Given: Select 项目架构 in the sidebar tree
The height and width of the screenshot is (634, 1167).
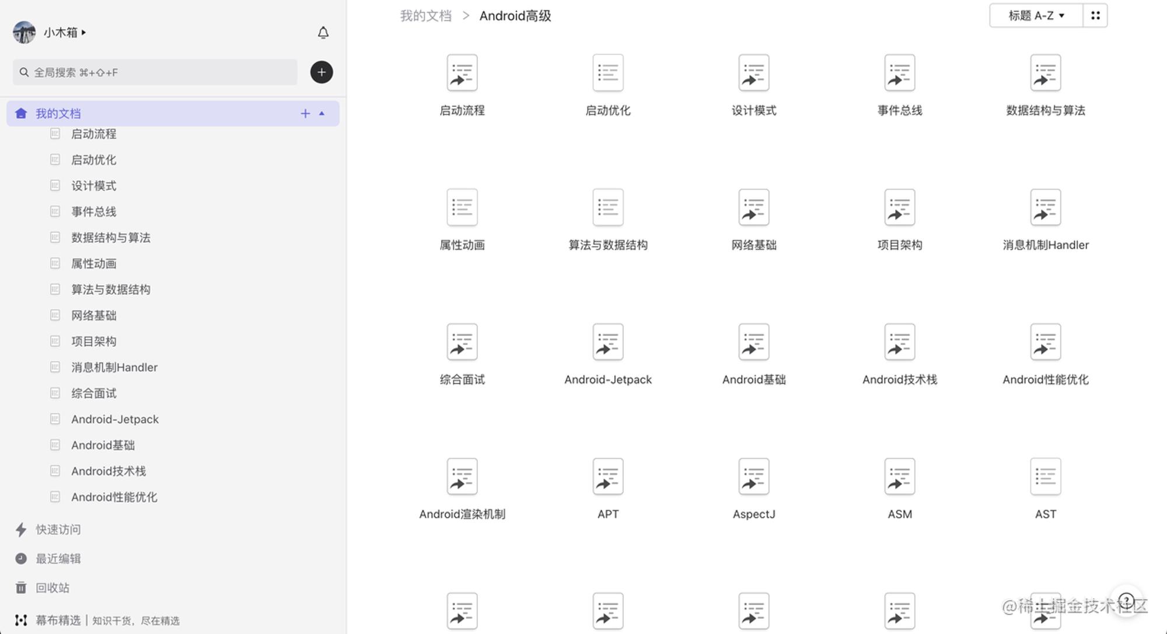Looking at the screenshot, I should tap(93, 342).
